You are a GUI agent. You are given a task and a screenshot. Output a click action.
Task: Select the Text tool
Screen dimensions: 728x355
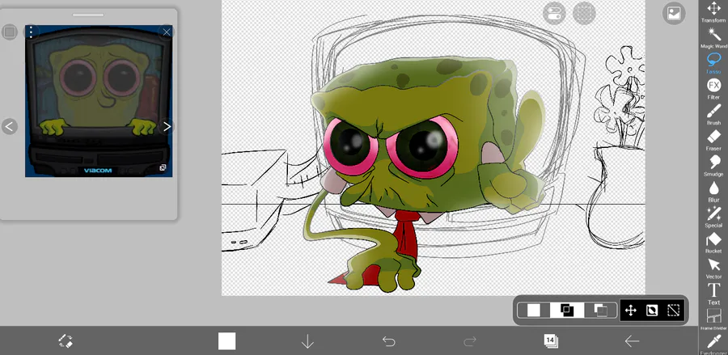tap(713, 294)
